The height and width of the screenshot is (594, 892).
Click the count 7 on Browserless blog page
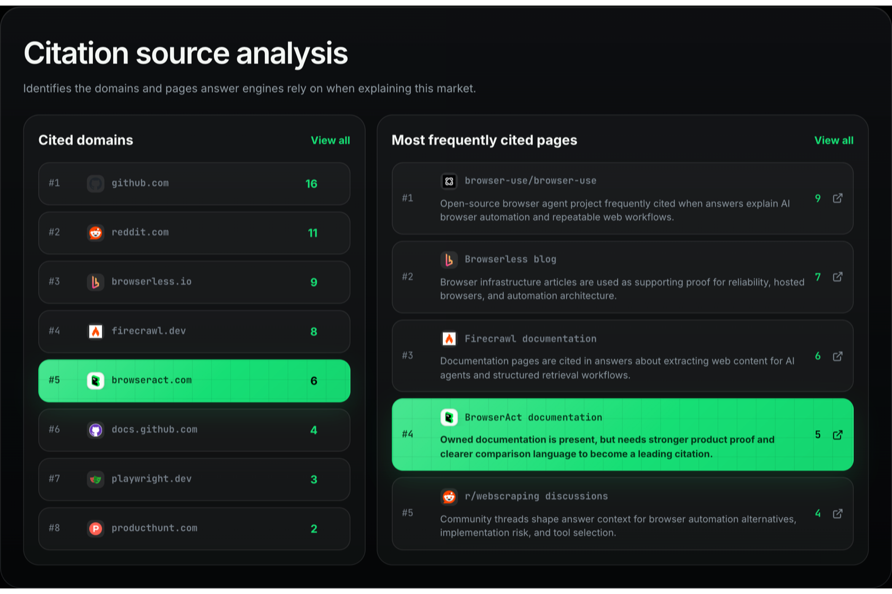pos(818,277)
